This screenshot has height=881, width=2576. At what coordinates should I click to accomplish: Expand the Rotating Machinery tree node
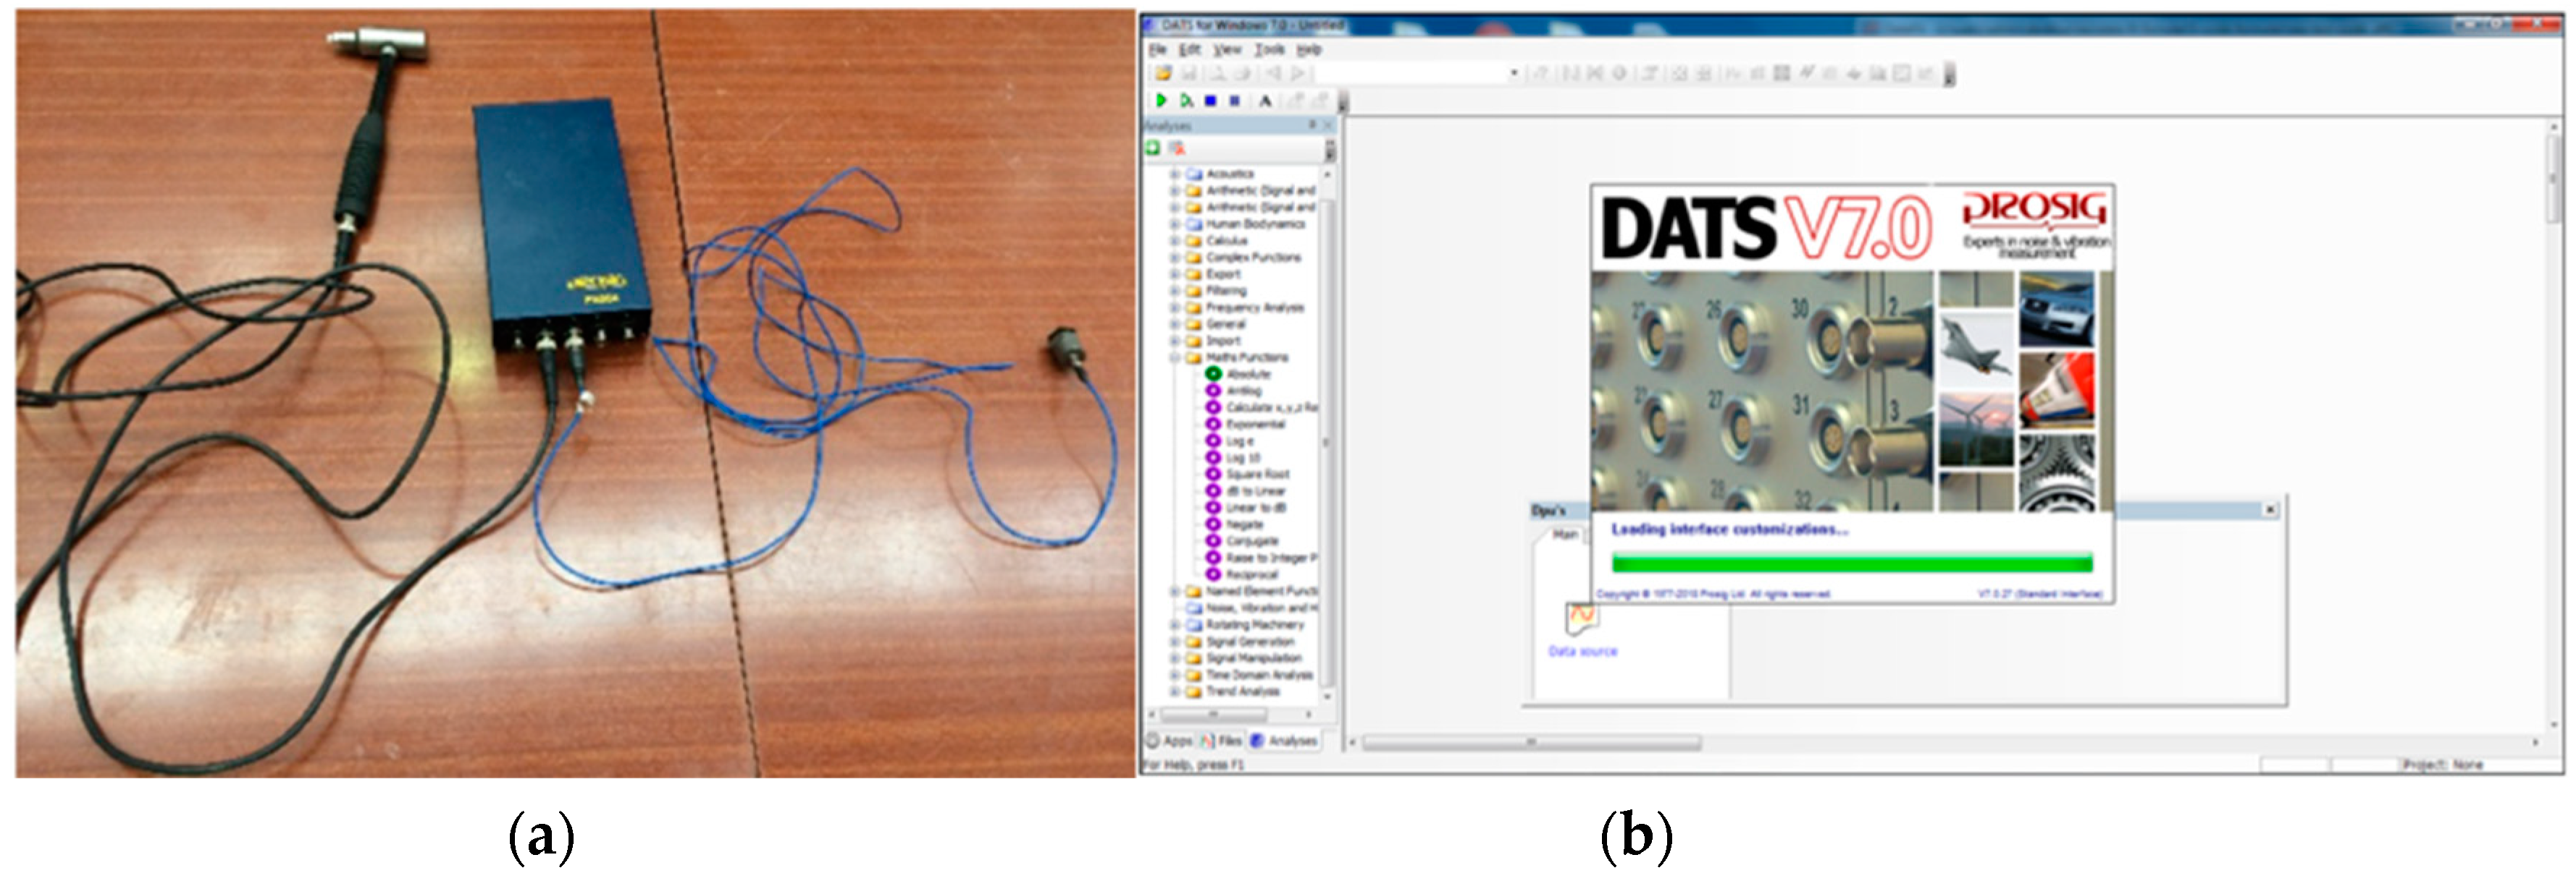pos(1175,624)
